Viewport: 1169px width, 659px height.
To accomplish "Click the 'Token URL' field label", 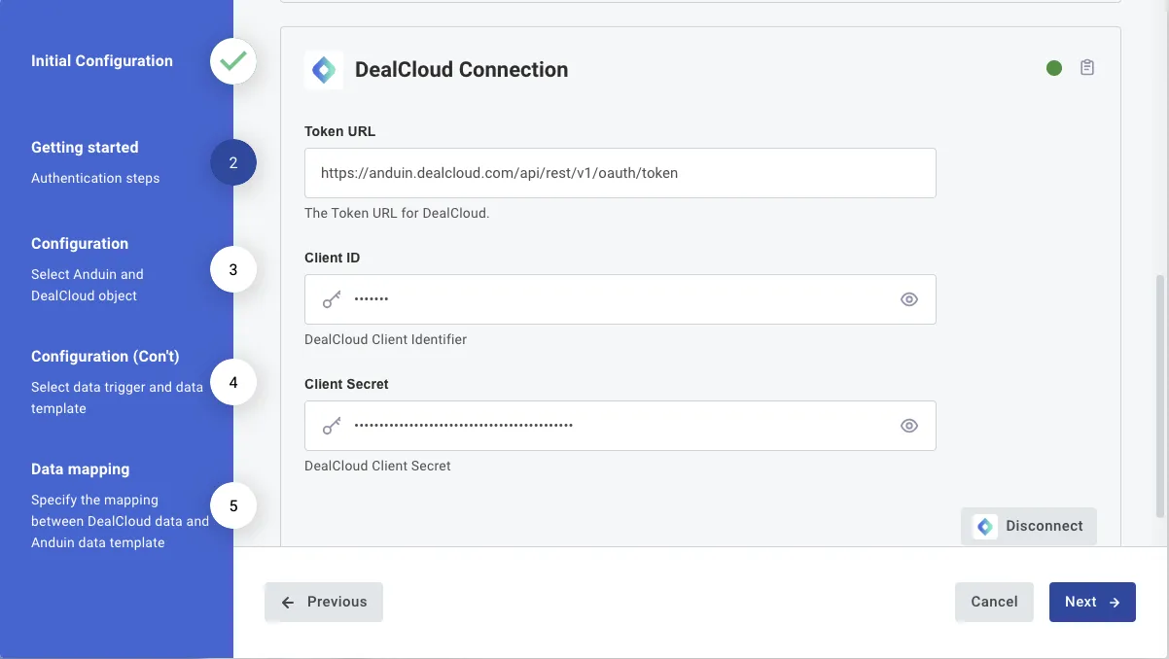I will (339, 131).
